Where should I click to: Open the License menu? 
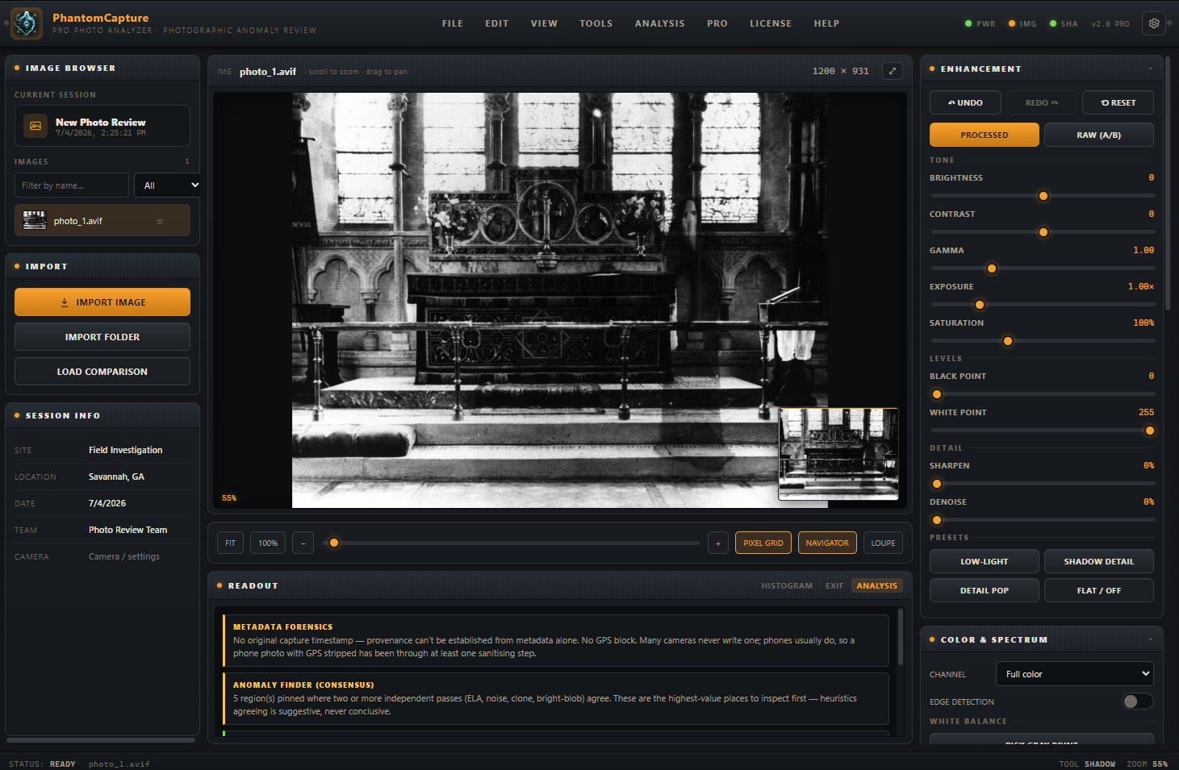771,23
